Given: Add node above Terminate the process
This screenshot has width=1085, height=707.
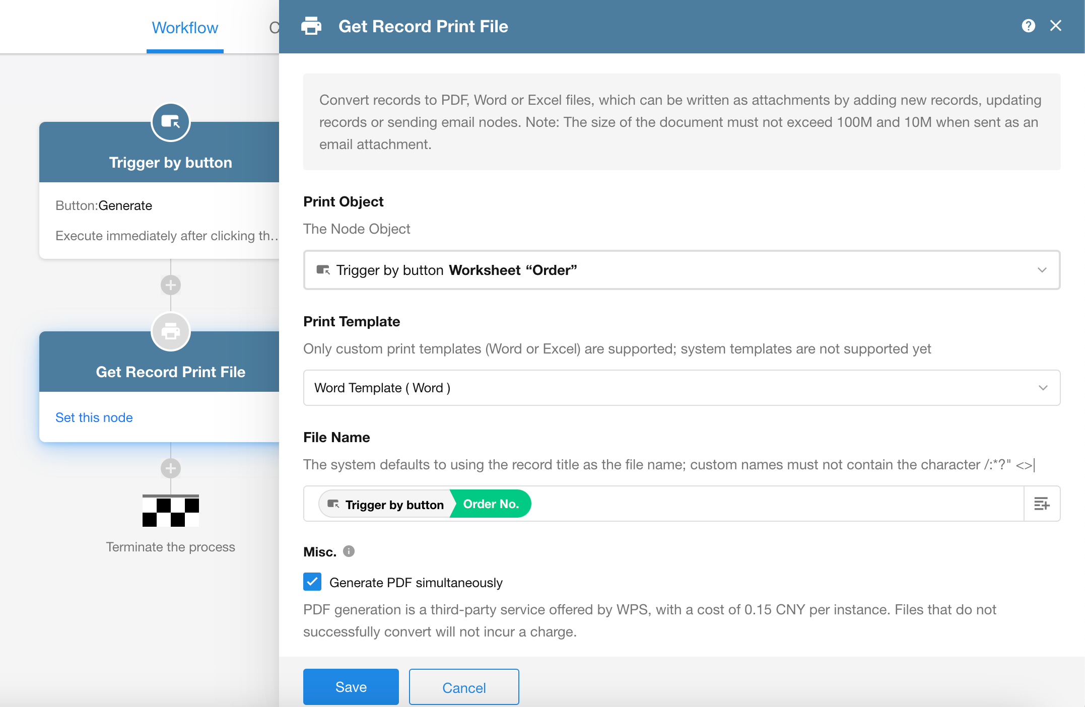Looking at the screenshot, I should coord(171,468).
